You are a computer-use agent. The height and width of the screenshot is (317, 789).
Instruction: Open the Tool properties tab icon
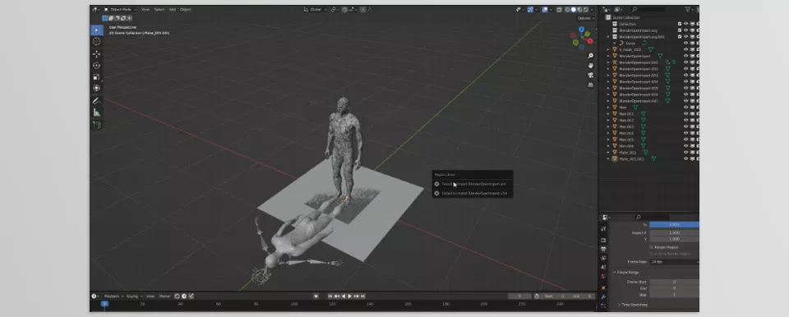coord(603,228)
